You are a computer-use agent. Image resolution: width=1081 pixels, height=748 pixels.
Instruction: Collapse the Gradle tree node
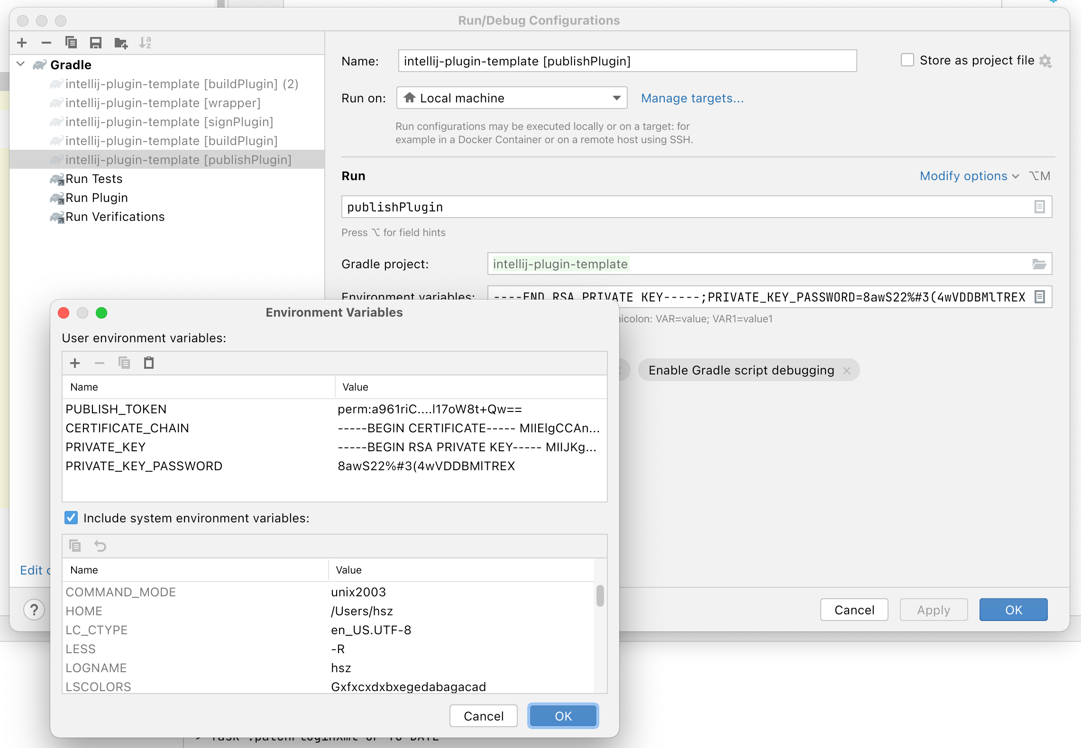coord(20,64)
